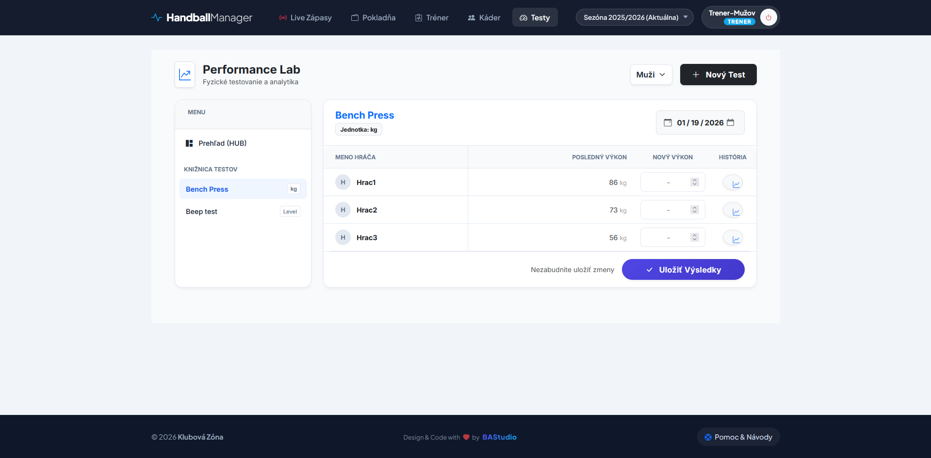Go to the Live Zápasy tab
Image resolution: width=931 pixels, height=458 pixels.
[305, 18]
